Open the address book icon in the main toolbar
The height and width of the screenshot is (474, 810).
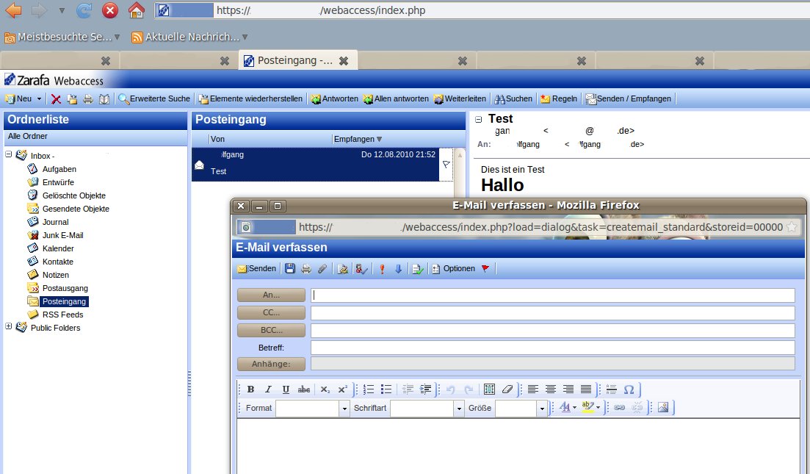[x=104, y=99]
